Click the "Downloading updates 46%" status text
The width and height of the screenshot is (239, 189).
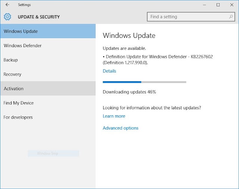coord(129,92)
